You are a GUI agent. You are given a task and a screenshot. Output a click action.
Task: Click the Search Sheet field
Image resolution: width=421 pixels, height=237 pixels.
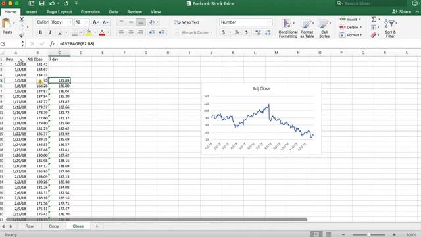tap(371, 3)
